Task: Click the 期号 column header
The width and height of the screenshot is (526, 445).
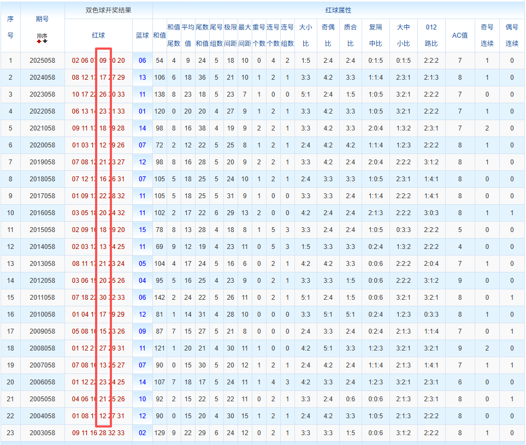Action: [42, 19]
